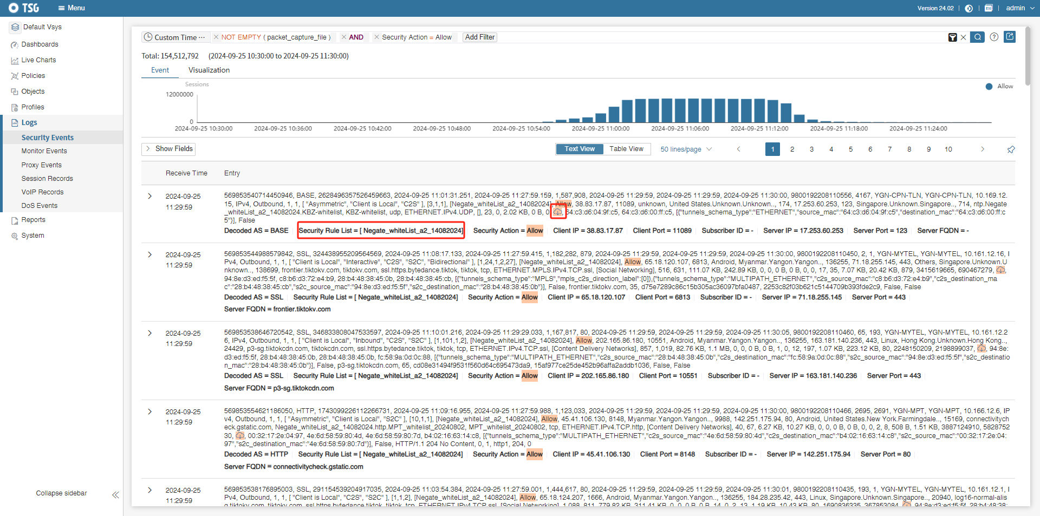Switch to the Visualization tab
The width and height of the screenshot is (1040, 516).
coord(209,70)
